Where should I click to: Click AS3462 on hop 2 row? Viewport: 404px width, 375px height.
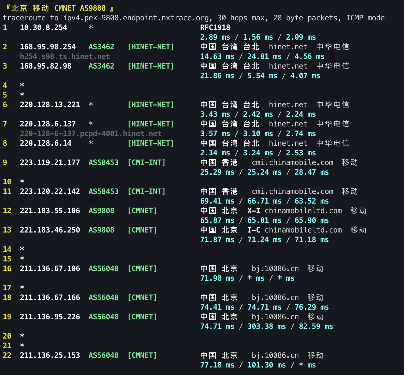coord(101,47)
